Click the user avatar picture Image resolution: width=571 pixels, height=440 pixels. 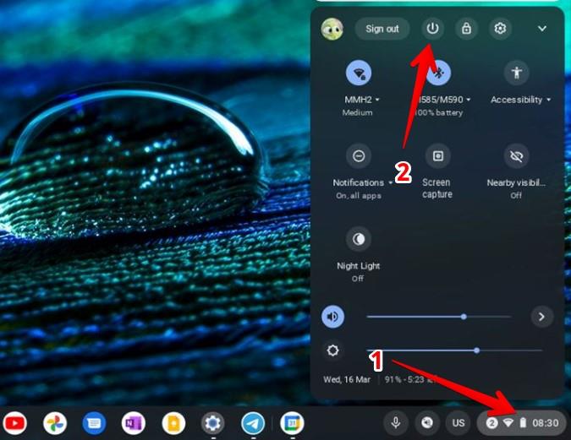332,29
